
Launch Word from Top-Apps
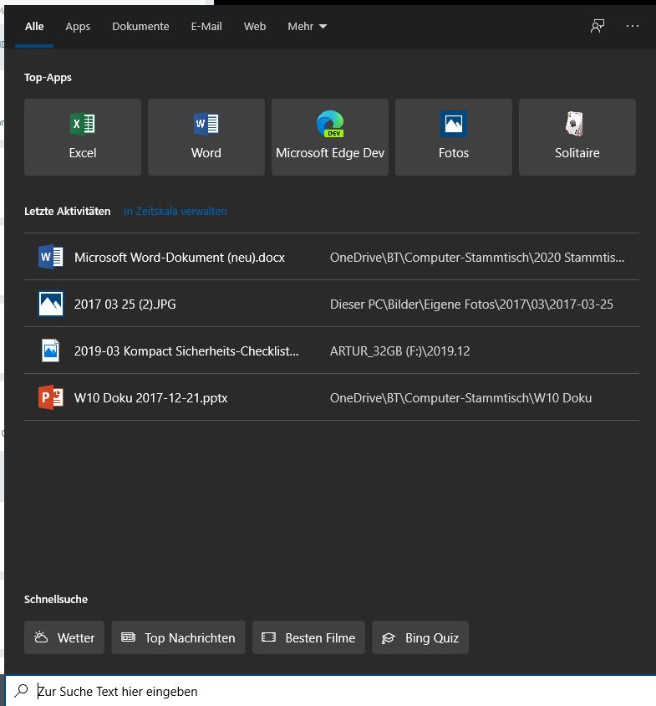[x=206, y=137]
